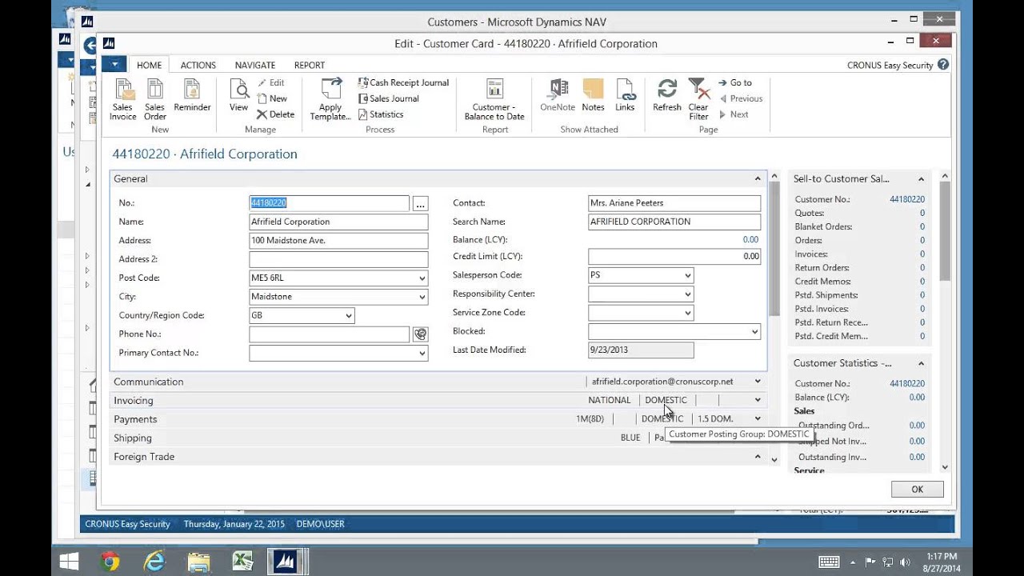Click Go to in Page group
The width and height of the screenshot is (1024, 576).
point(734,82)
